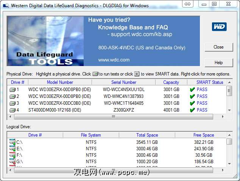The height and width of the screenshot is (181, 240).
Task: Click the F:\ logical drive icon
Action: pos(12,155)
